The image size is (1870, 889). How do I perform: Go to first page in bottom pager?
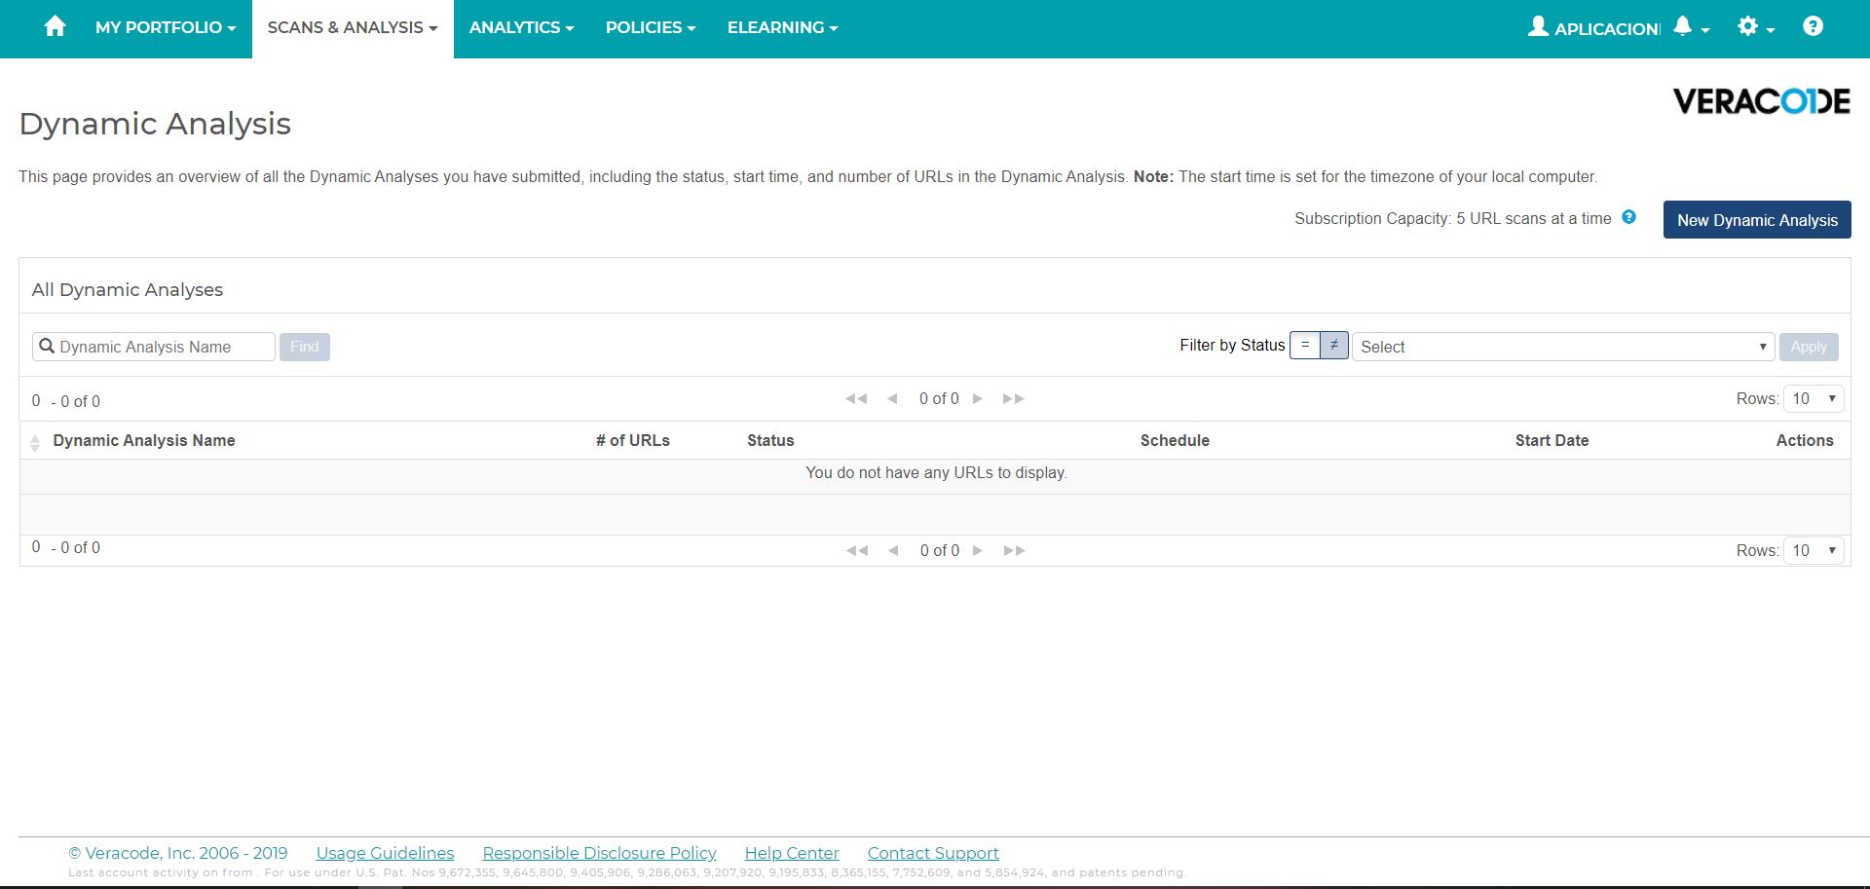(857, 550)
